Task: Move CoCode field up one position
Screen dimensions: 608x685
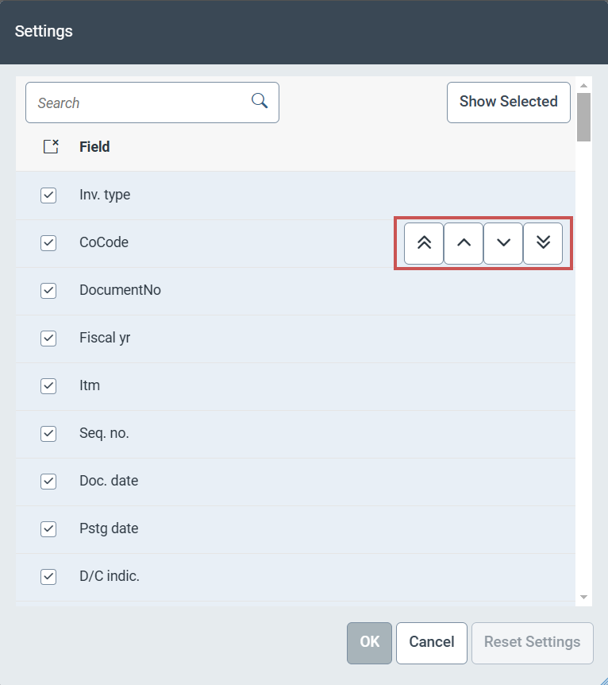Action: (x=464, y=243)
